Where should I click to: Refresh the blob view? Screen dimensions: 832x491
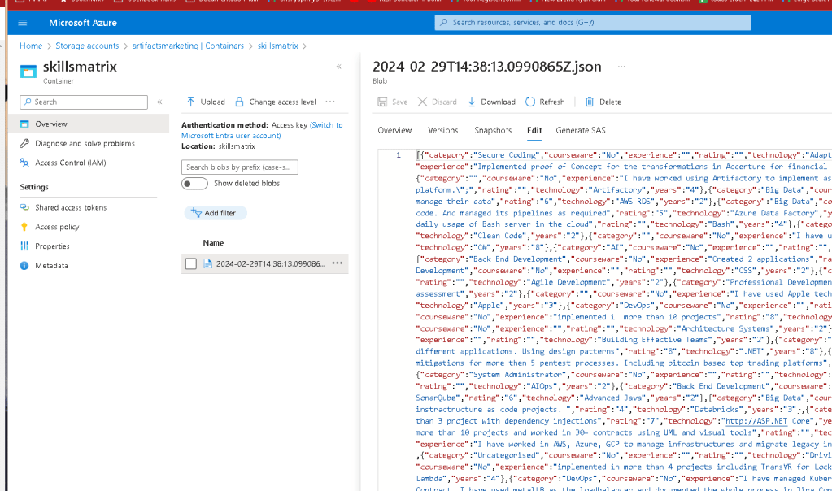point(545,102)
